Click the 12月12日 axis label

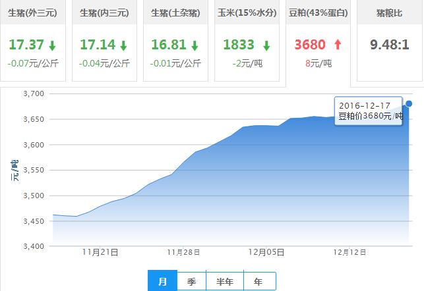[x=349, y=252]
